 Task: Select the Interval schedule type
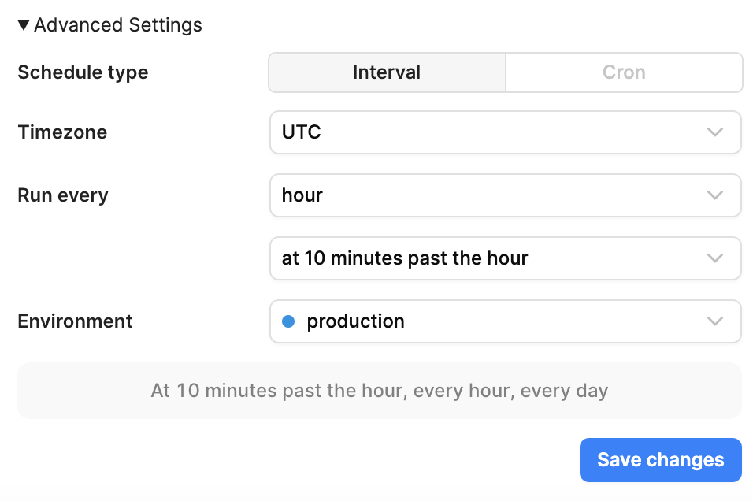(387, 72)
